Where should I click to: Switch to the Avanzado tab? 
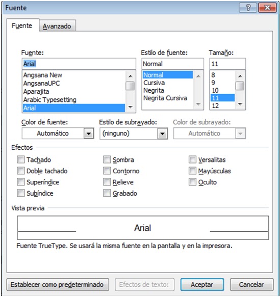tap(57, 26)
